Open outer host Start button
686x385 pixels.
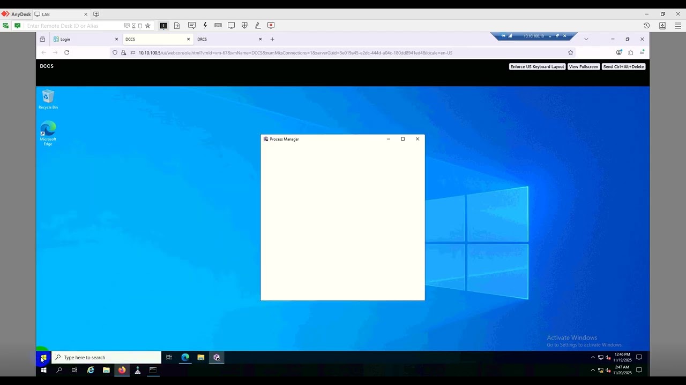(43, 370)
